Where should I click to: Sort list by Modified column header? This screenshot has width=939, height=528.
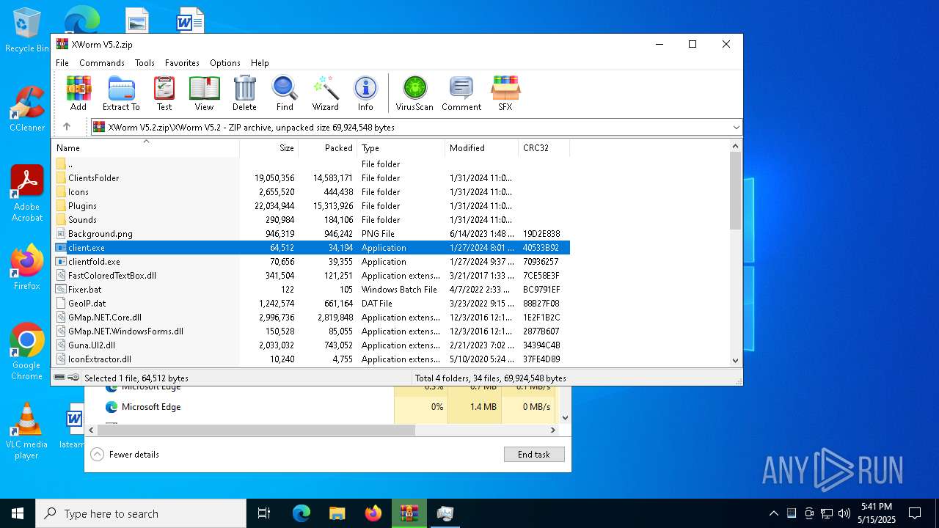click(482, 147)
